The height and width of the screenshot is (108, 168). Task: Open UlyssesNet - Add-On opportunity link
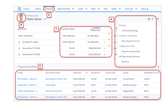coord(28,85)
